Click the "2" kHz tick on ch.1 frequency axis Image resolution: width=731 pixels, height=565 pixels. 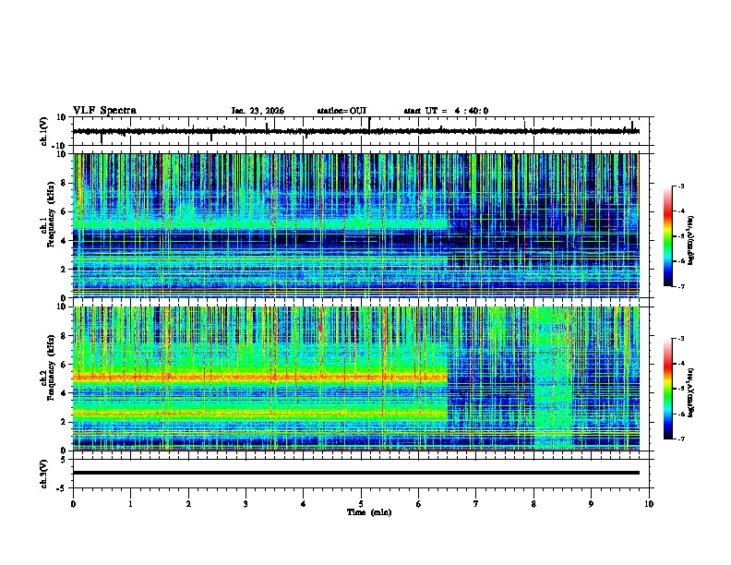point(65,270)
